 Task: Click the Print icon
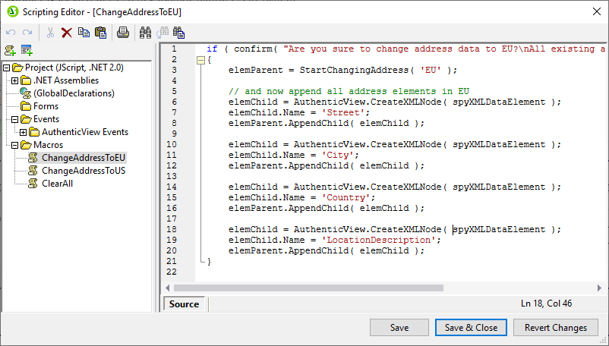coord(122,32)
